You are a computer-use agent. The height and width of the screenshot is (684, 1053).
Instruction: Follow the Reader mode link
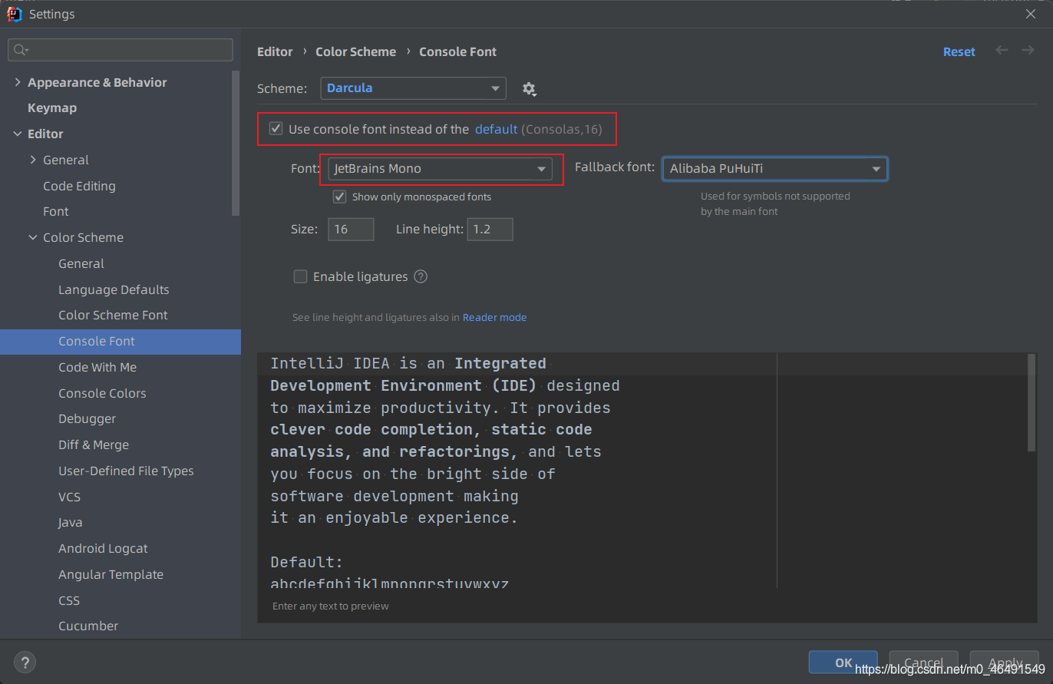tap(494, 317)
